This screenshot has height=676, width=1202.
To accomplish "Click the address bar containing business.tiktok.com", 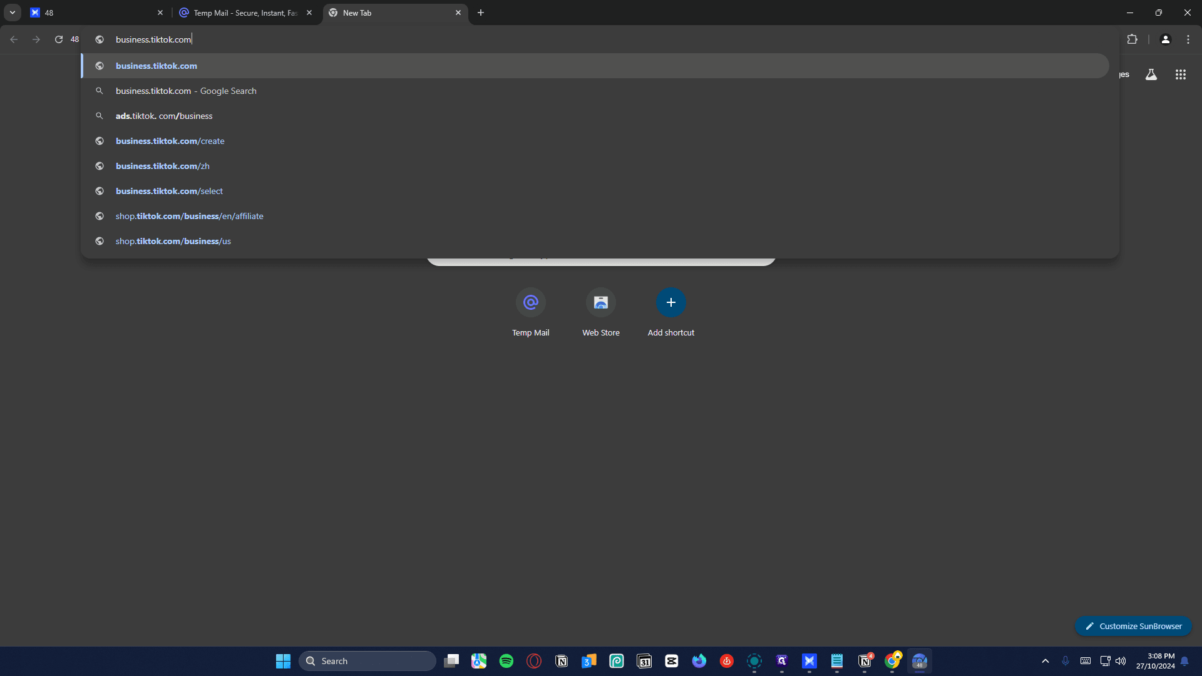I will (x=601, y=39).
